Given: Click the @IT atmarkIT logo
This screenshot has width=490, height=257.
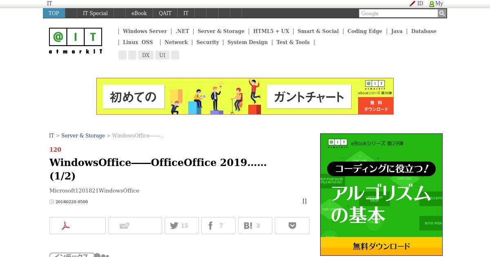Looking at the screenshot, I should (x=76, y=41).
